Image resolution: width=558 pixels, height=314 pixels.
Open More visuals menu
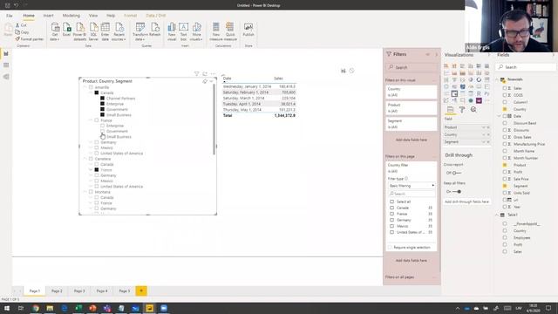(x=196, y=31)
